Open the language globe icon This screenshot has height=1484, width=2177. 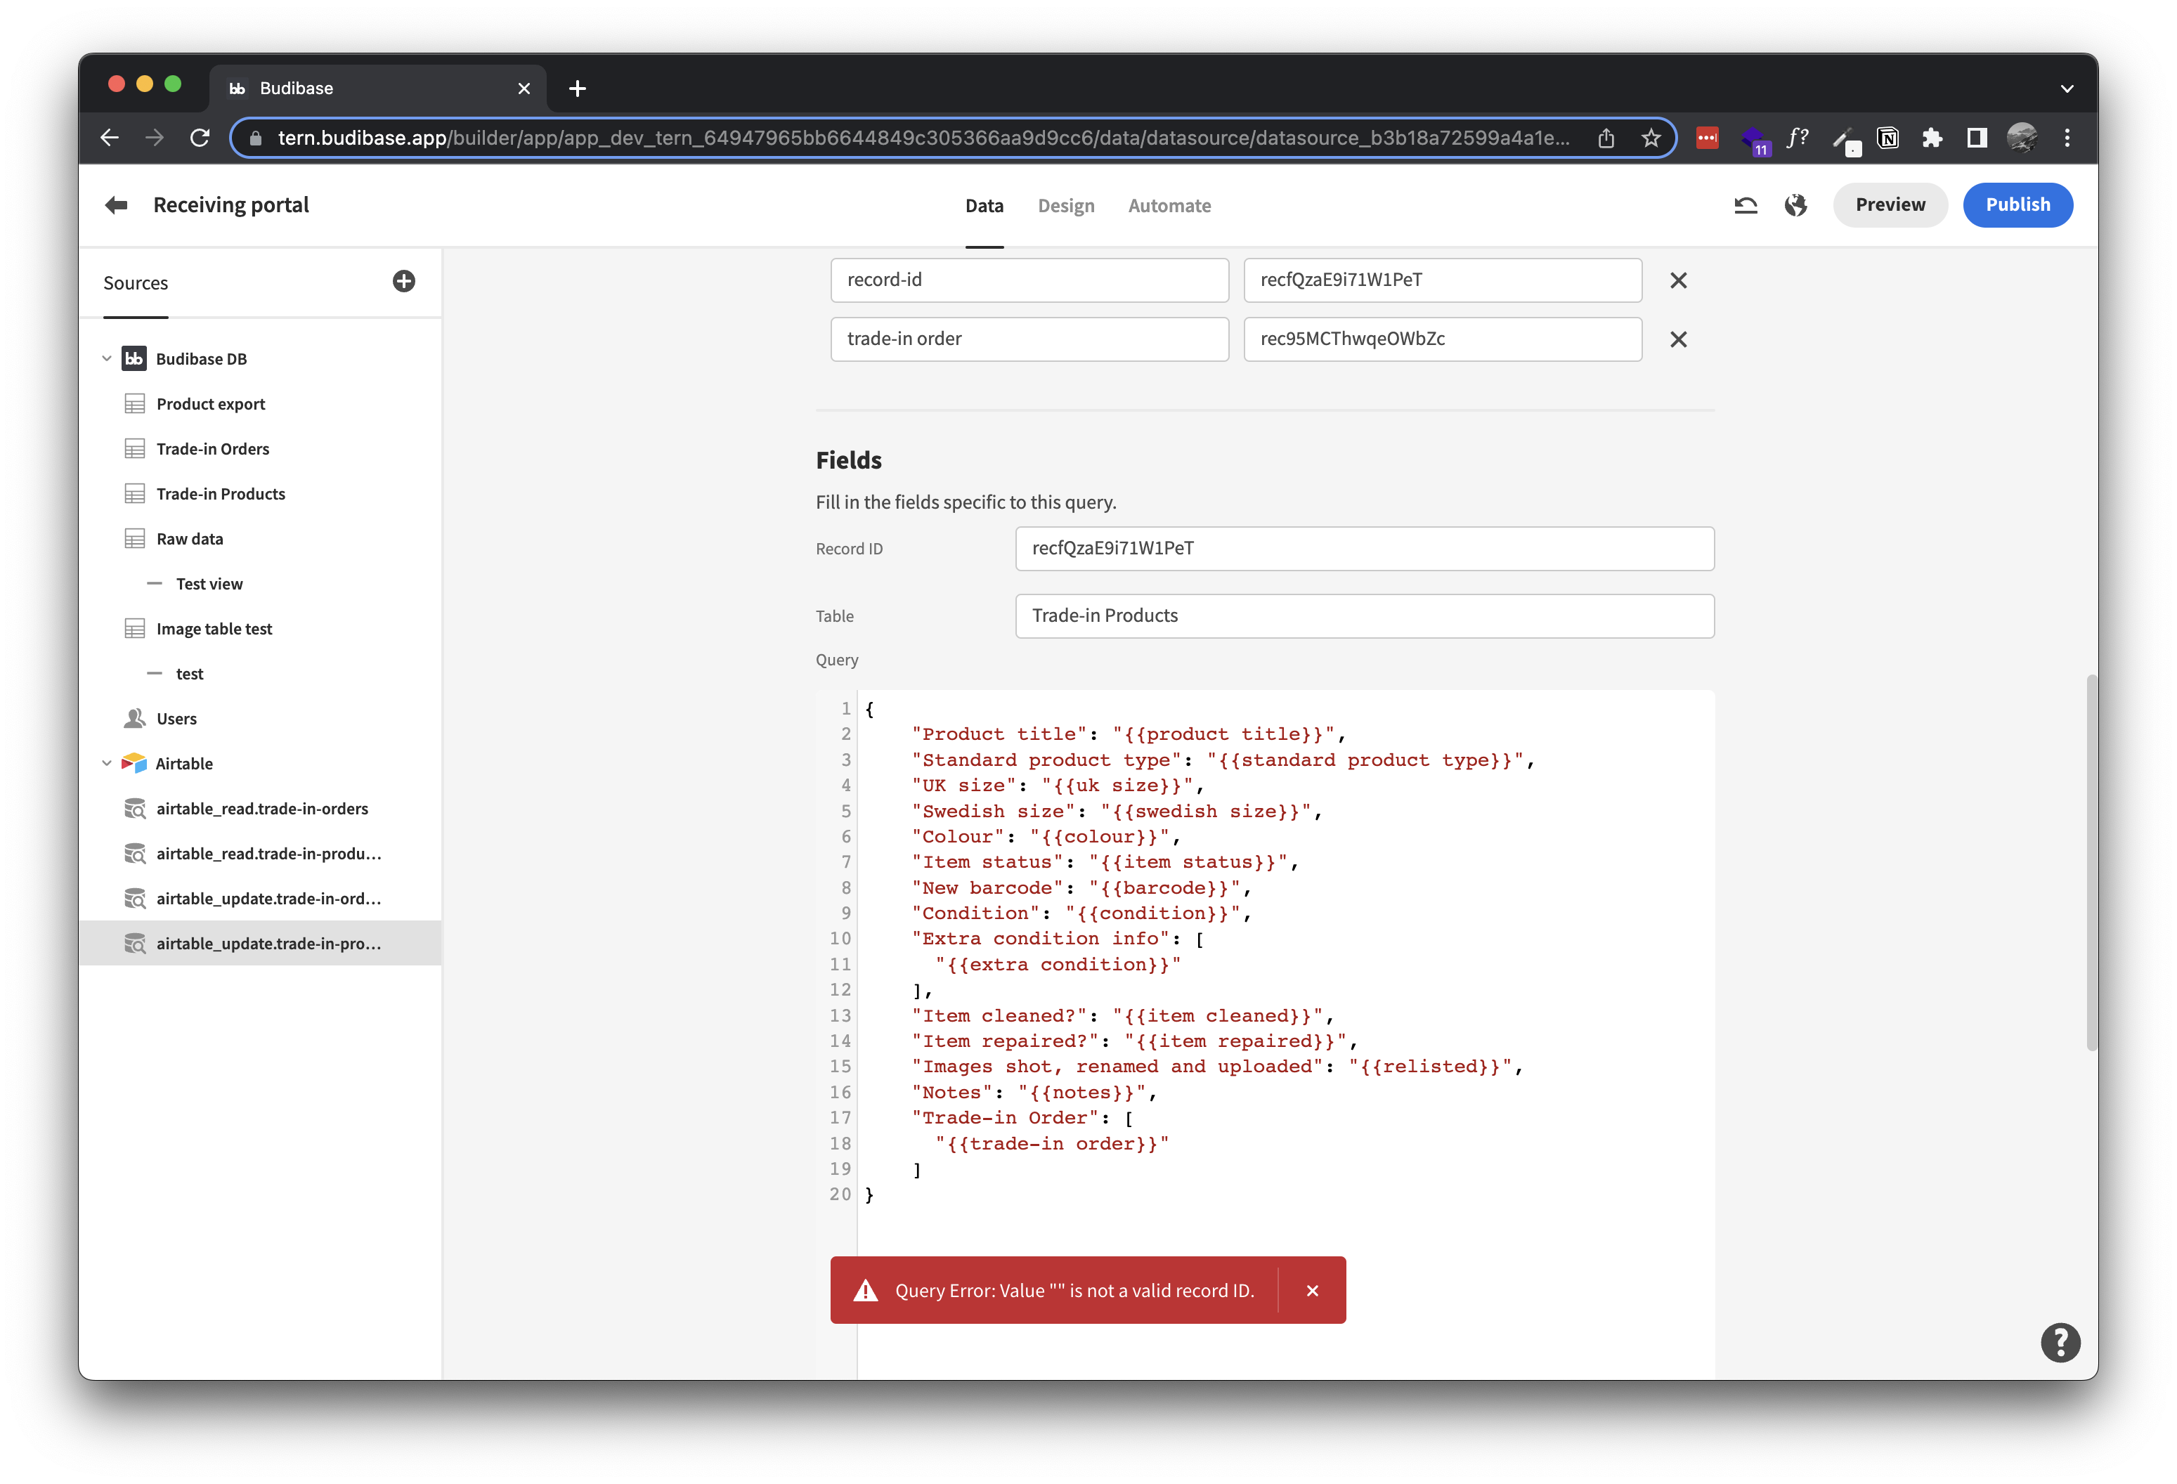(1797, 204)
